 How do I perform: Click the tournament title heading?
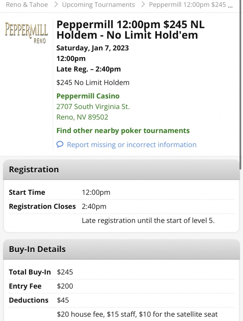[131, 30]
